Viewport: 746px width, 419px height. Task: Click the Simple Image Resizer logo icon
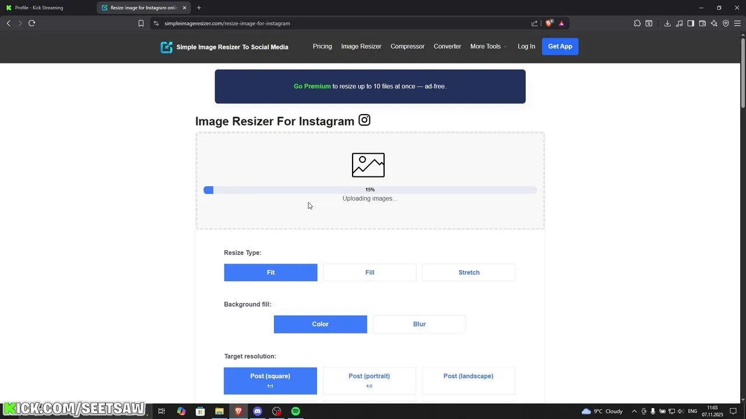pos(167,47)
